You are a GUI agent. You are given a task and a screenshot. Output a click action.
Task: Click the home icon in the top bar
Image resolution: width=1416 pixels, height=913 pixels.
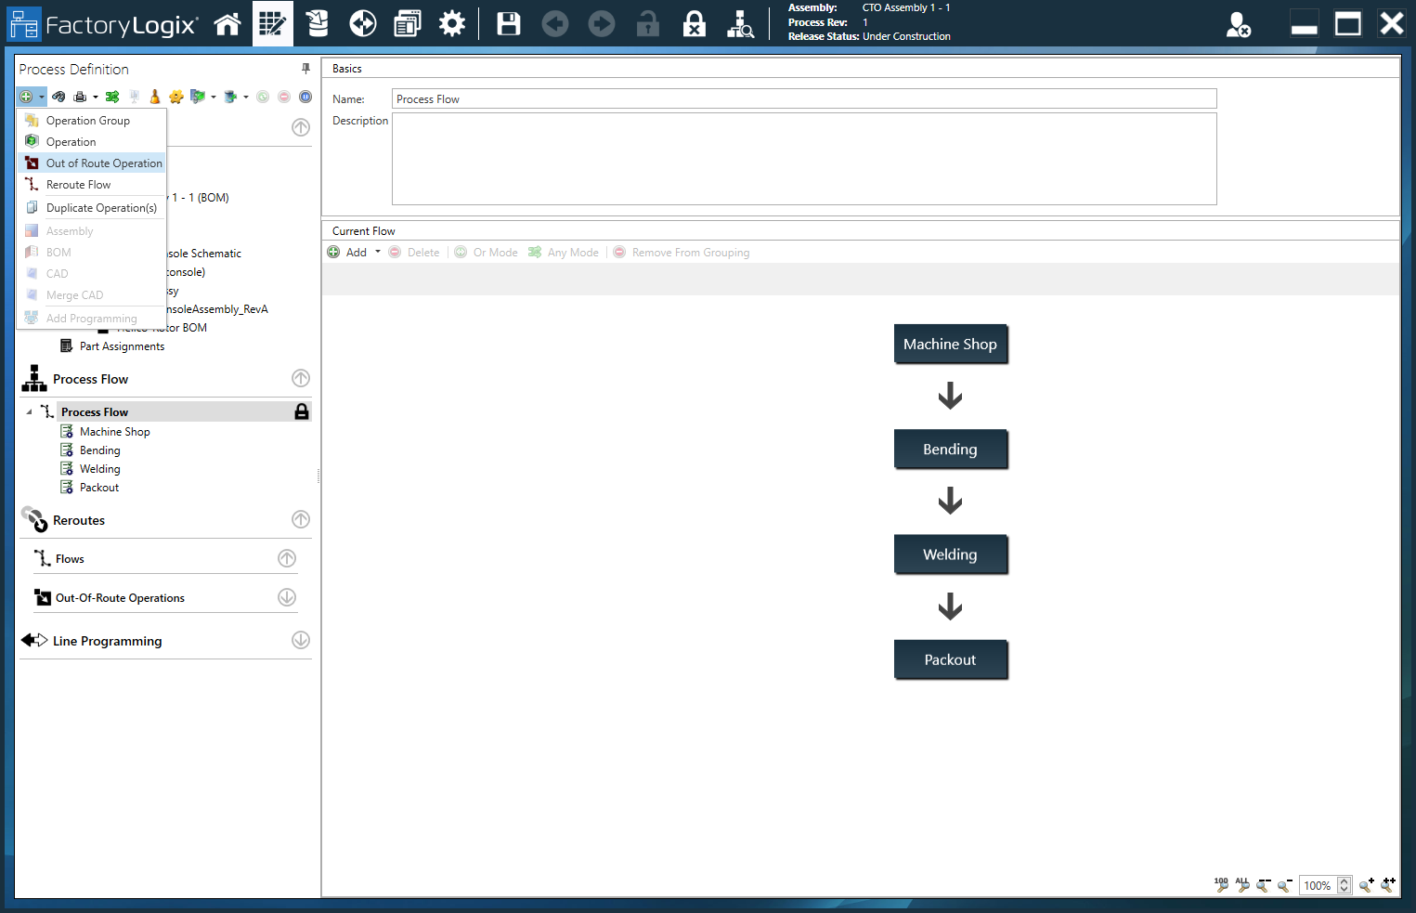pyautogui.click(x=227, y=23)
